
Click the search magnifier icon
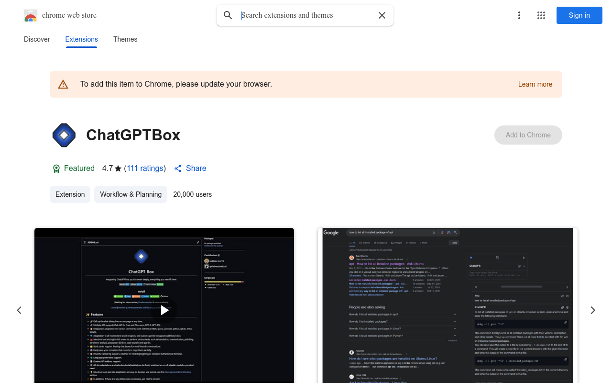tap(228, 15)
